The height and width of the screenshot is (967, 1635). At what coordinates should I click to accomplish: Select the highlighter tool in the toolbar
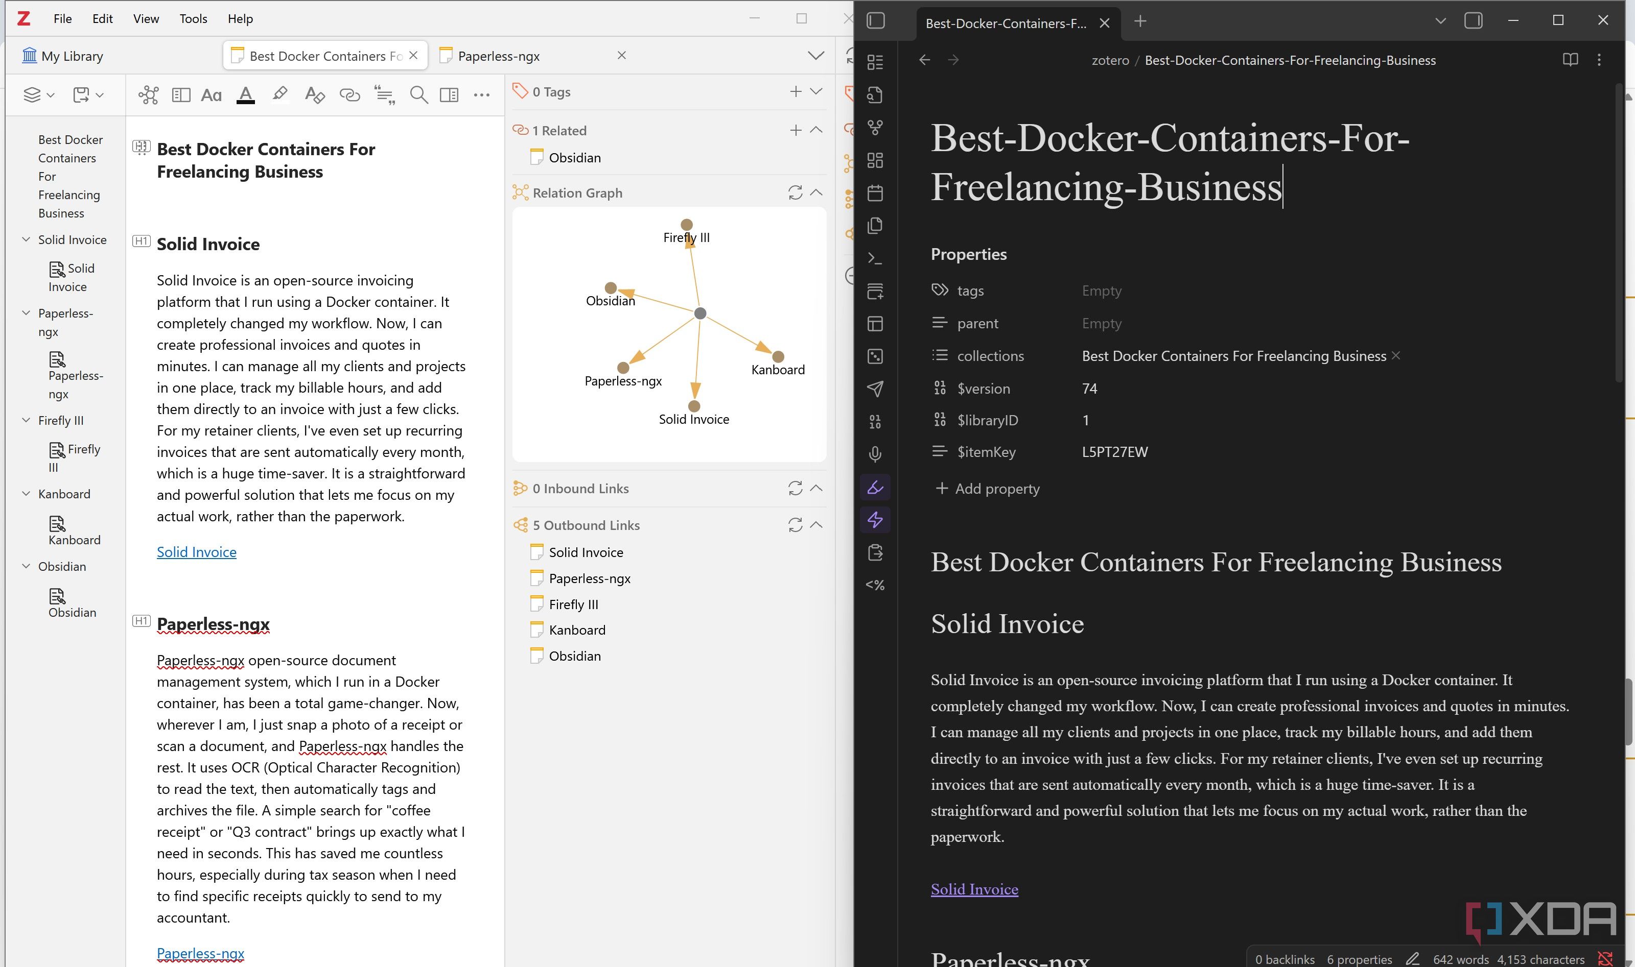coord(279,95)
